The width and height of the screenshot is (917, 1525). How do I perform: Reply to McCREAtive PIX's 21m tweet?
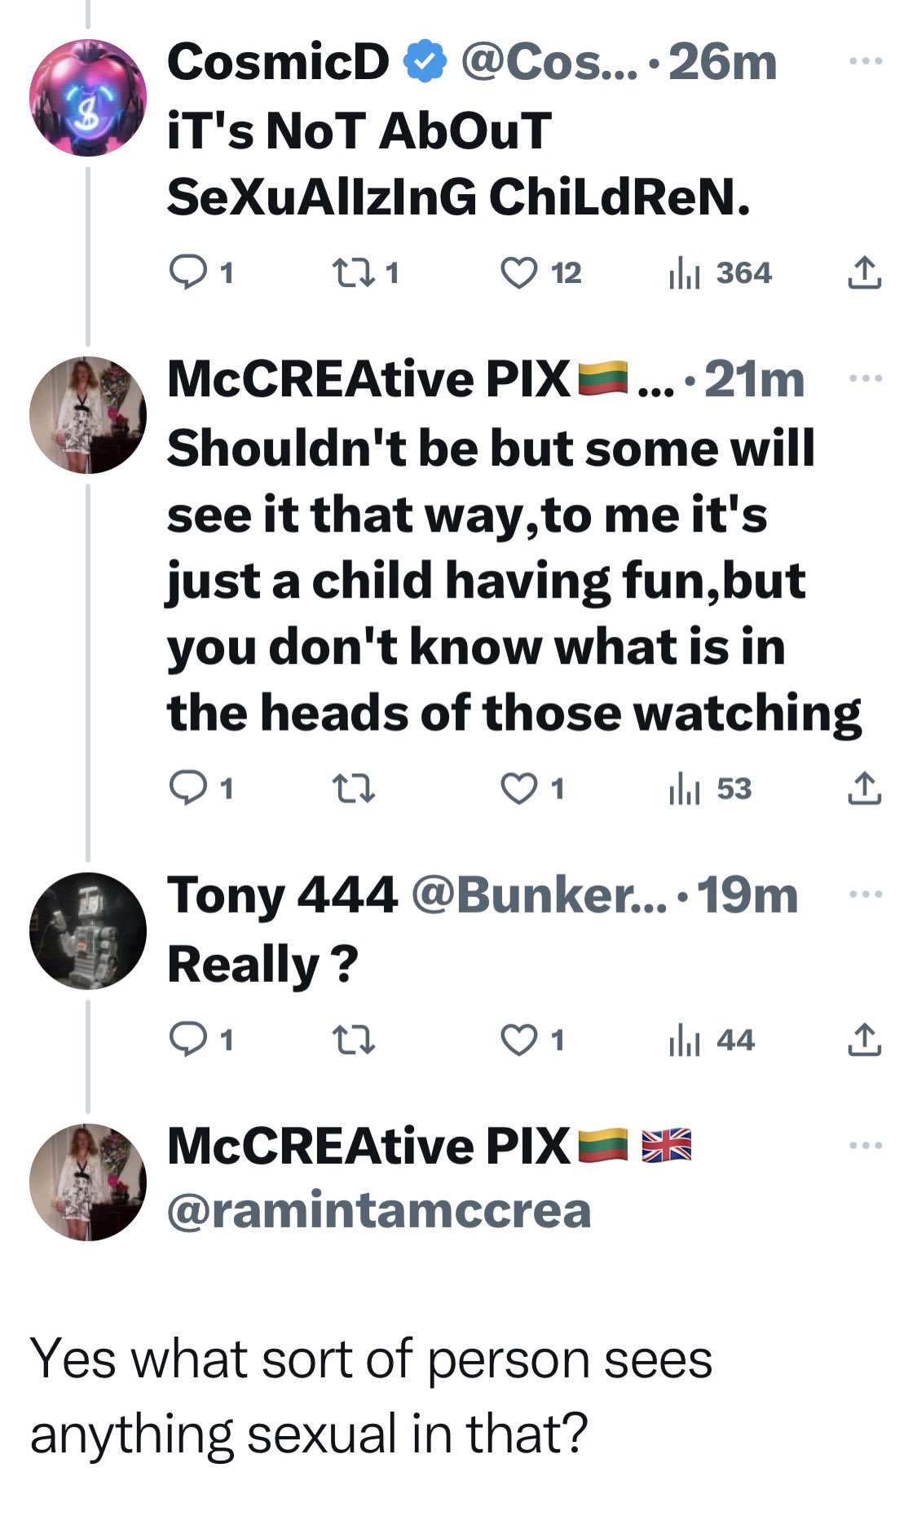187,789
